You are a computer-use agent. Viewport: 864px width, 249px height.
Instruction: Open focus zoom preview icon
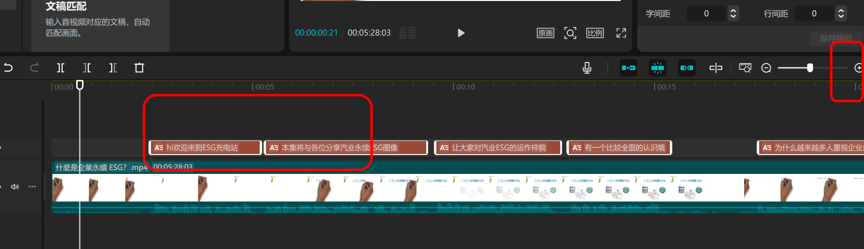point(570,33)
